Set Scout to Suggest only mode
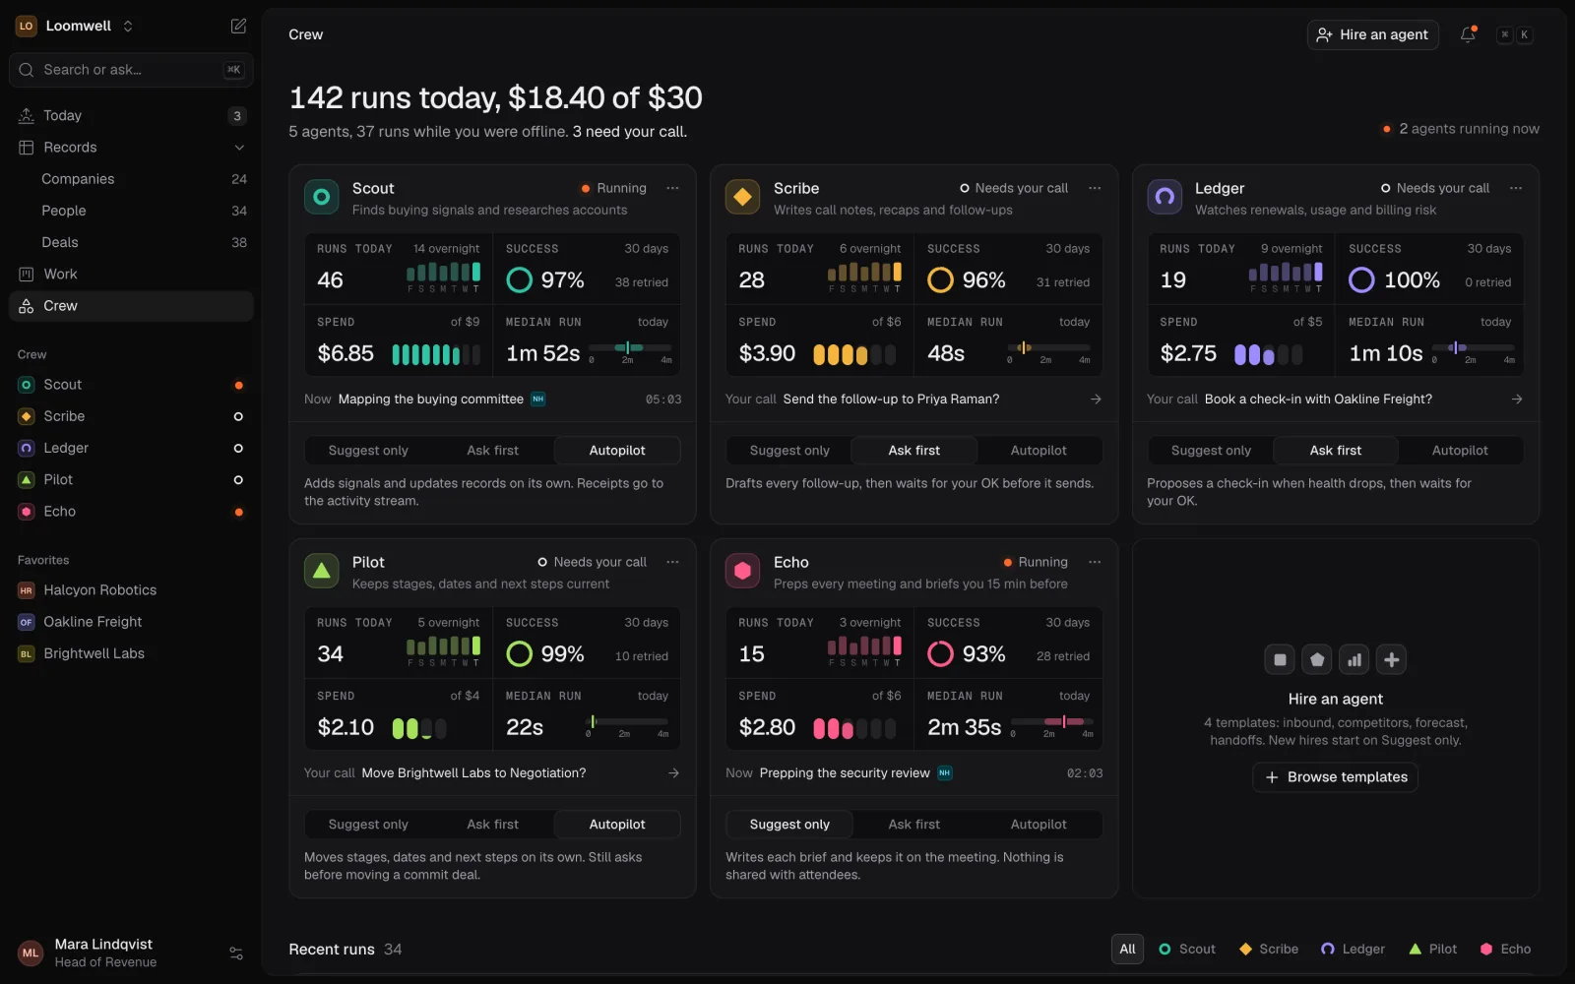The image size is (1575, 984). 368,450
